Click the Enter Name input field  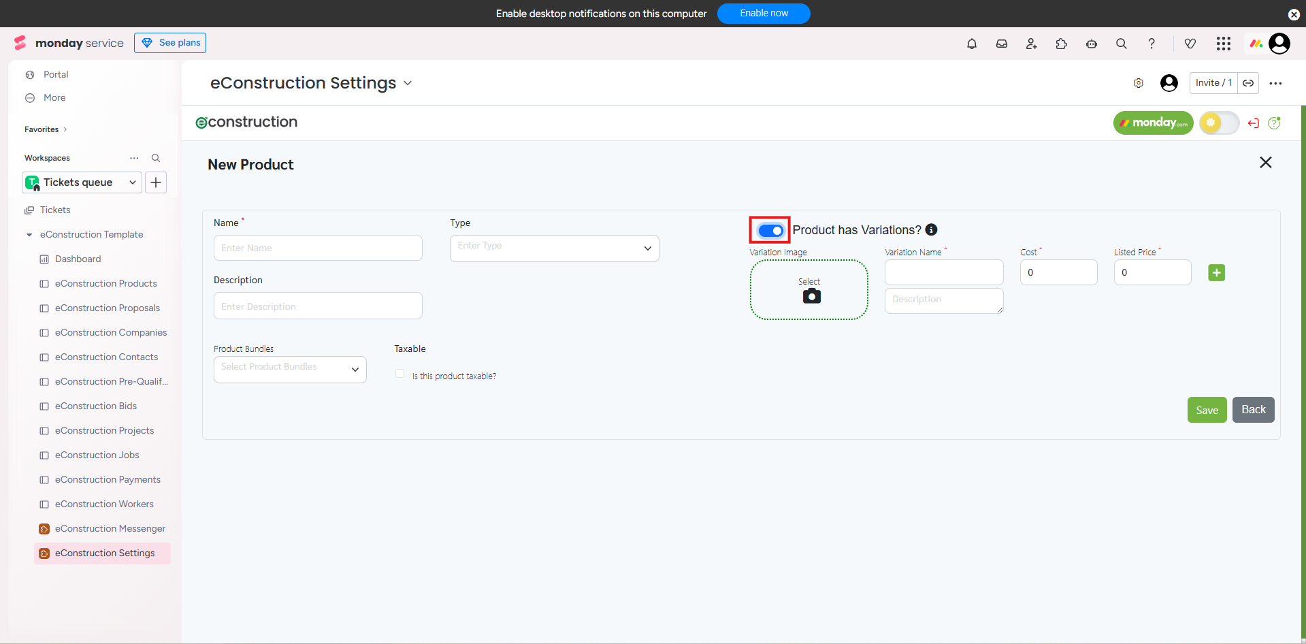[x=318, y=248]
